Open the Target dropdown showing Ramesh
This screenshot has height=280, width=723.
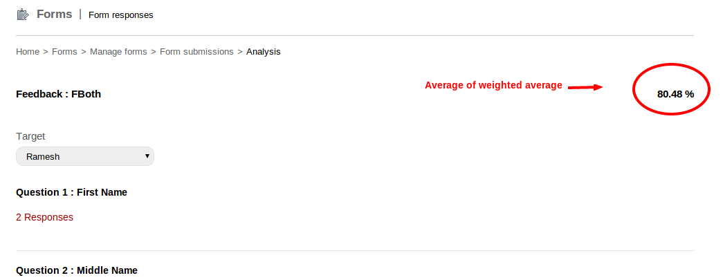coord(84,157)
